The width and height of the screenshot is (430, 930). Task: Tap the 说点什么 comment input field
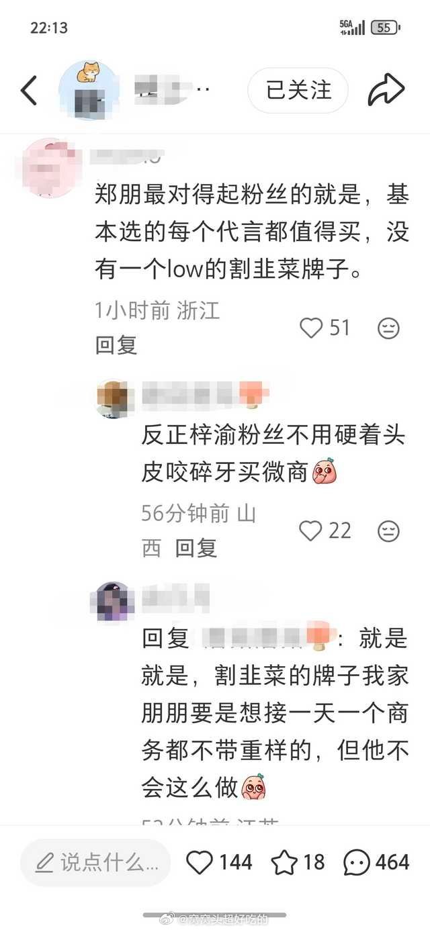tap(95, 862)
